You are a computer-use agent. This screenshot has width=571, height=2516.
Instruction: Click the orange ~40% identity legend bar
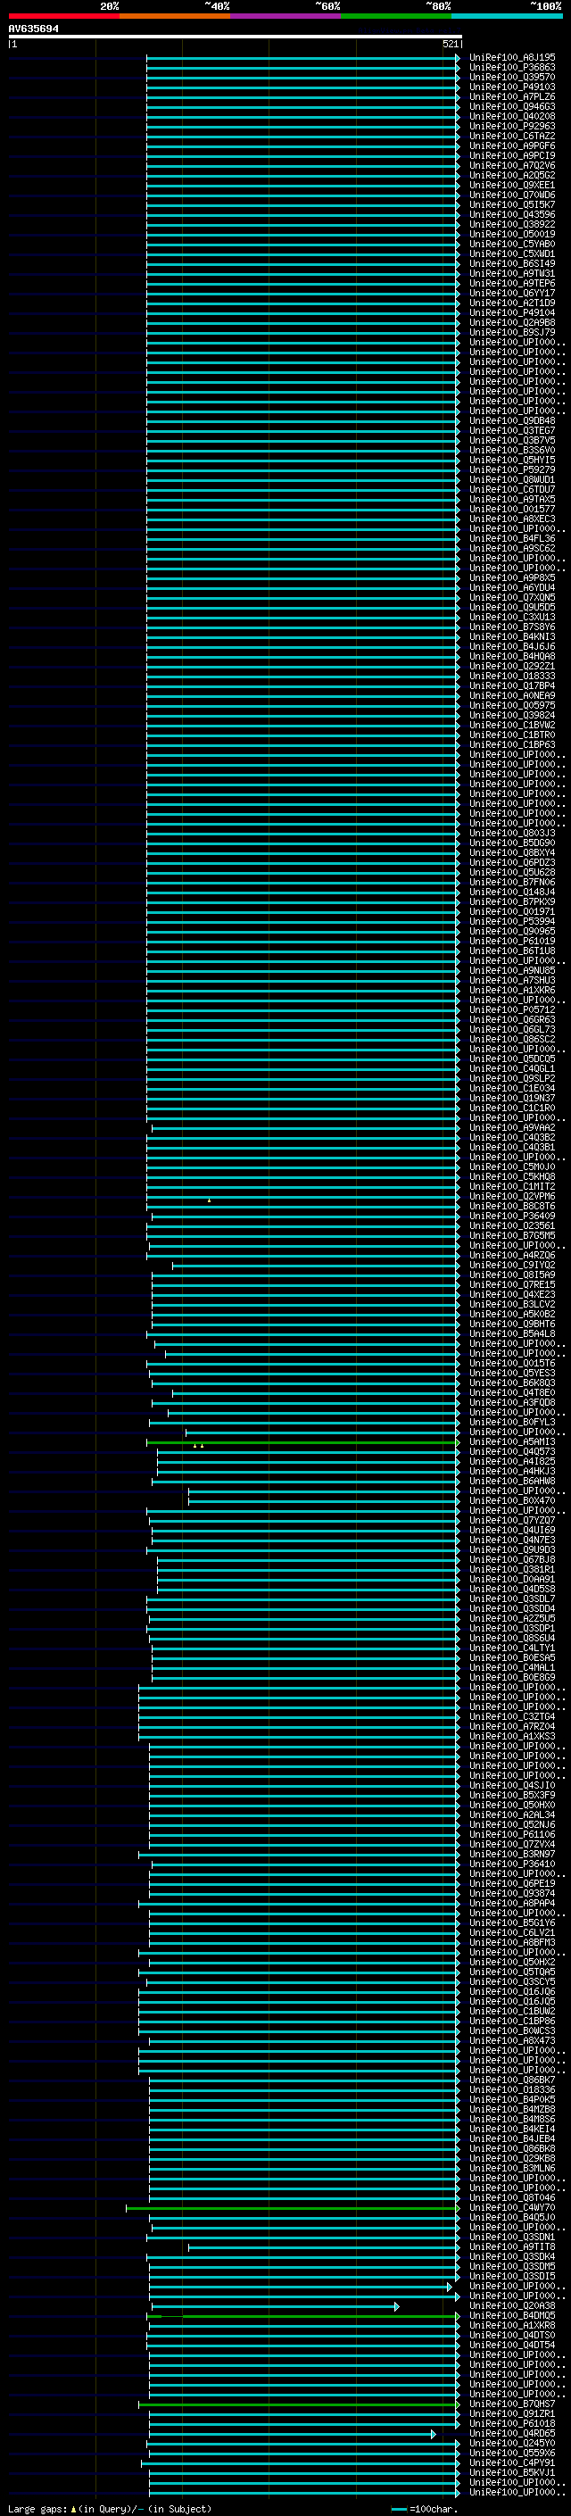pyautogui.click(x=175, y=16)
